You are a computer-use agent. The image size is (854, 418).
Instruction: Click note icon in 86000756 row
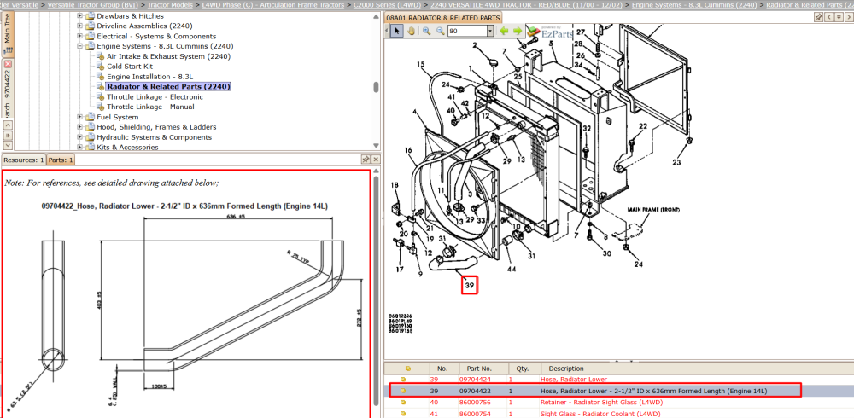point(403,403)
